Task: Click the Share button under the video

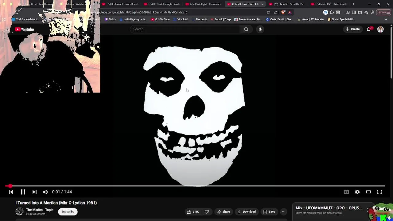Action: coord(223,211)
